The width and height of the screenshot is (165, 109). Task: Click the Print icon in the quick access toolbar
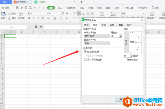point(26,8)
